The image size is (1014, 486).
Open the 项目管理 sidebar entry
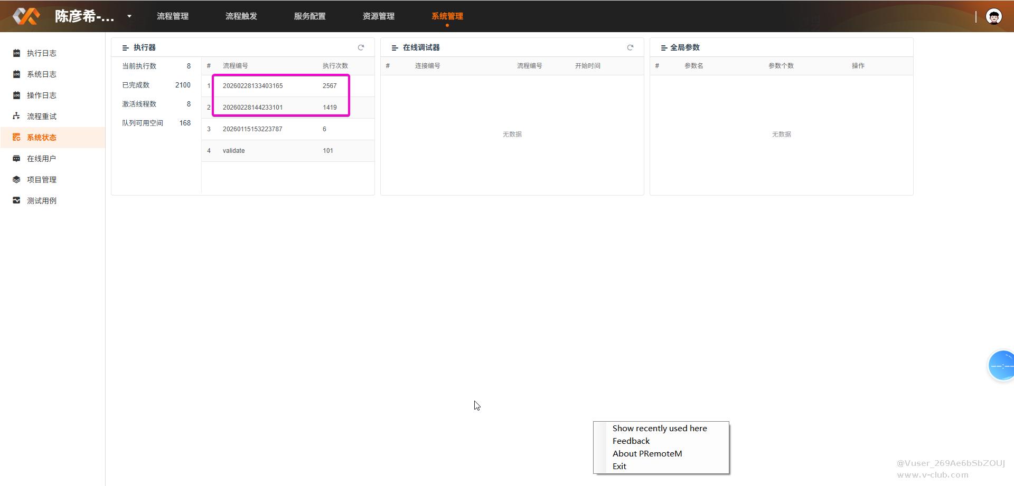(41, 180)
